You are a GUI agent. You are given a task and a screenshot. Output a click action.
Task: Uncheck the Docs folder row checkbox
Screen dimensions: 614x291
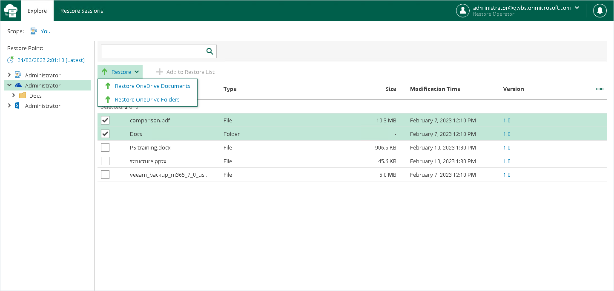(x=105, y=134)
